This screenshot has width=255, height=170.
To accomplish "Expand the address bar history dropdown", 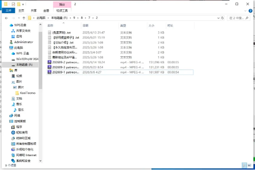I will pos(218,18).
